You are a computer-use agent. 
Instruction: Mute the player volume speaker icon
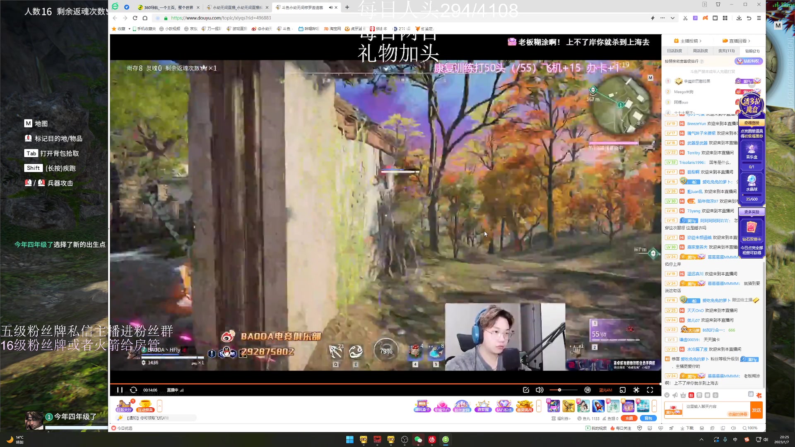(x=539, y=390)
